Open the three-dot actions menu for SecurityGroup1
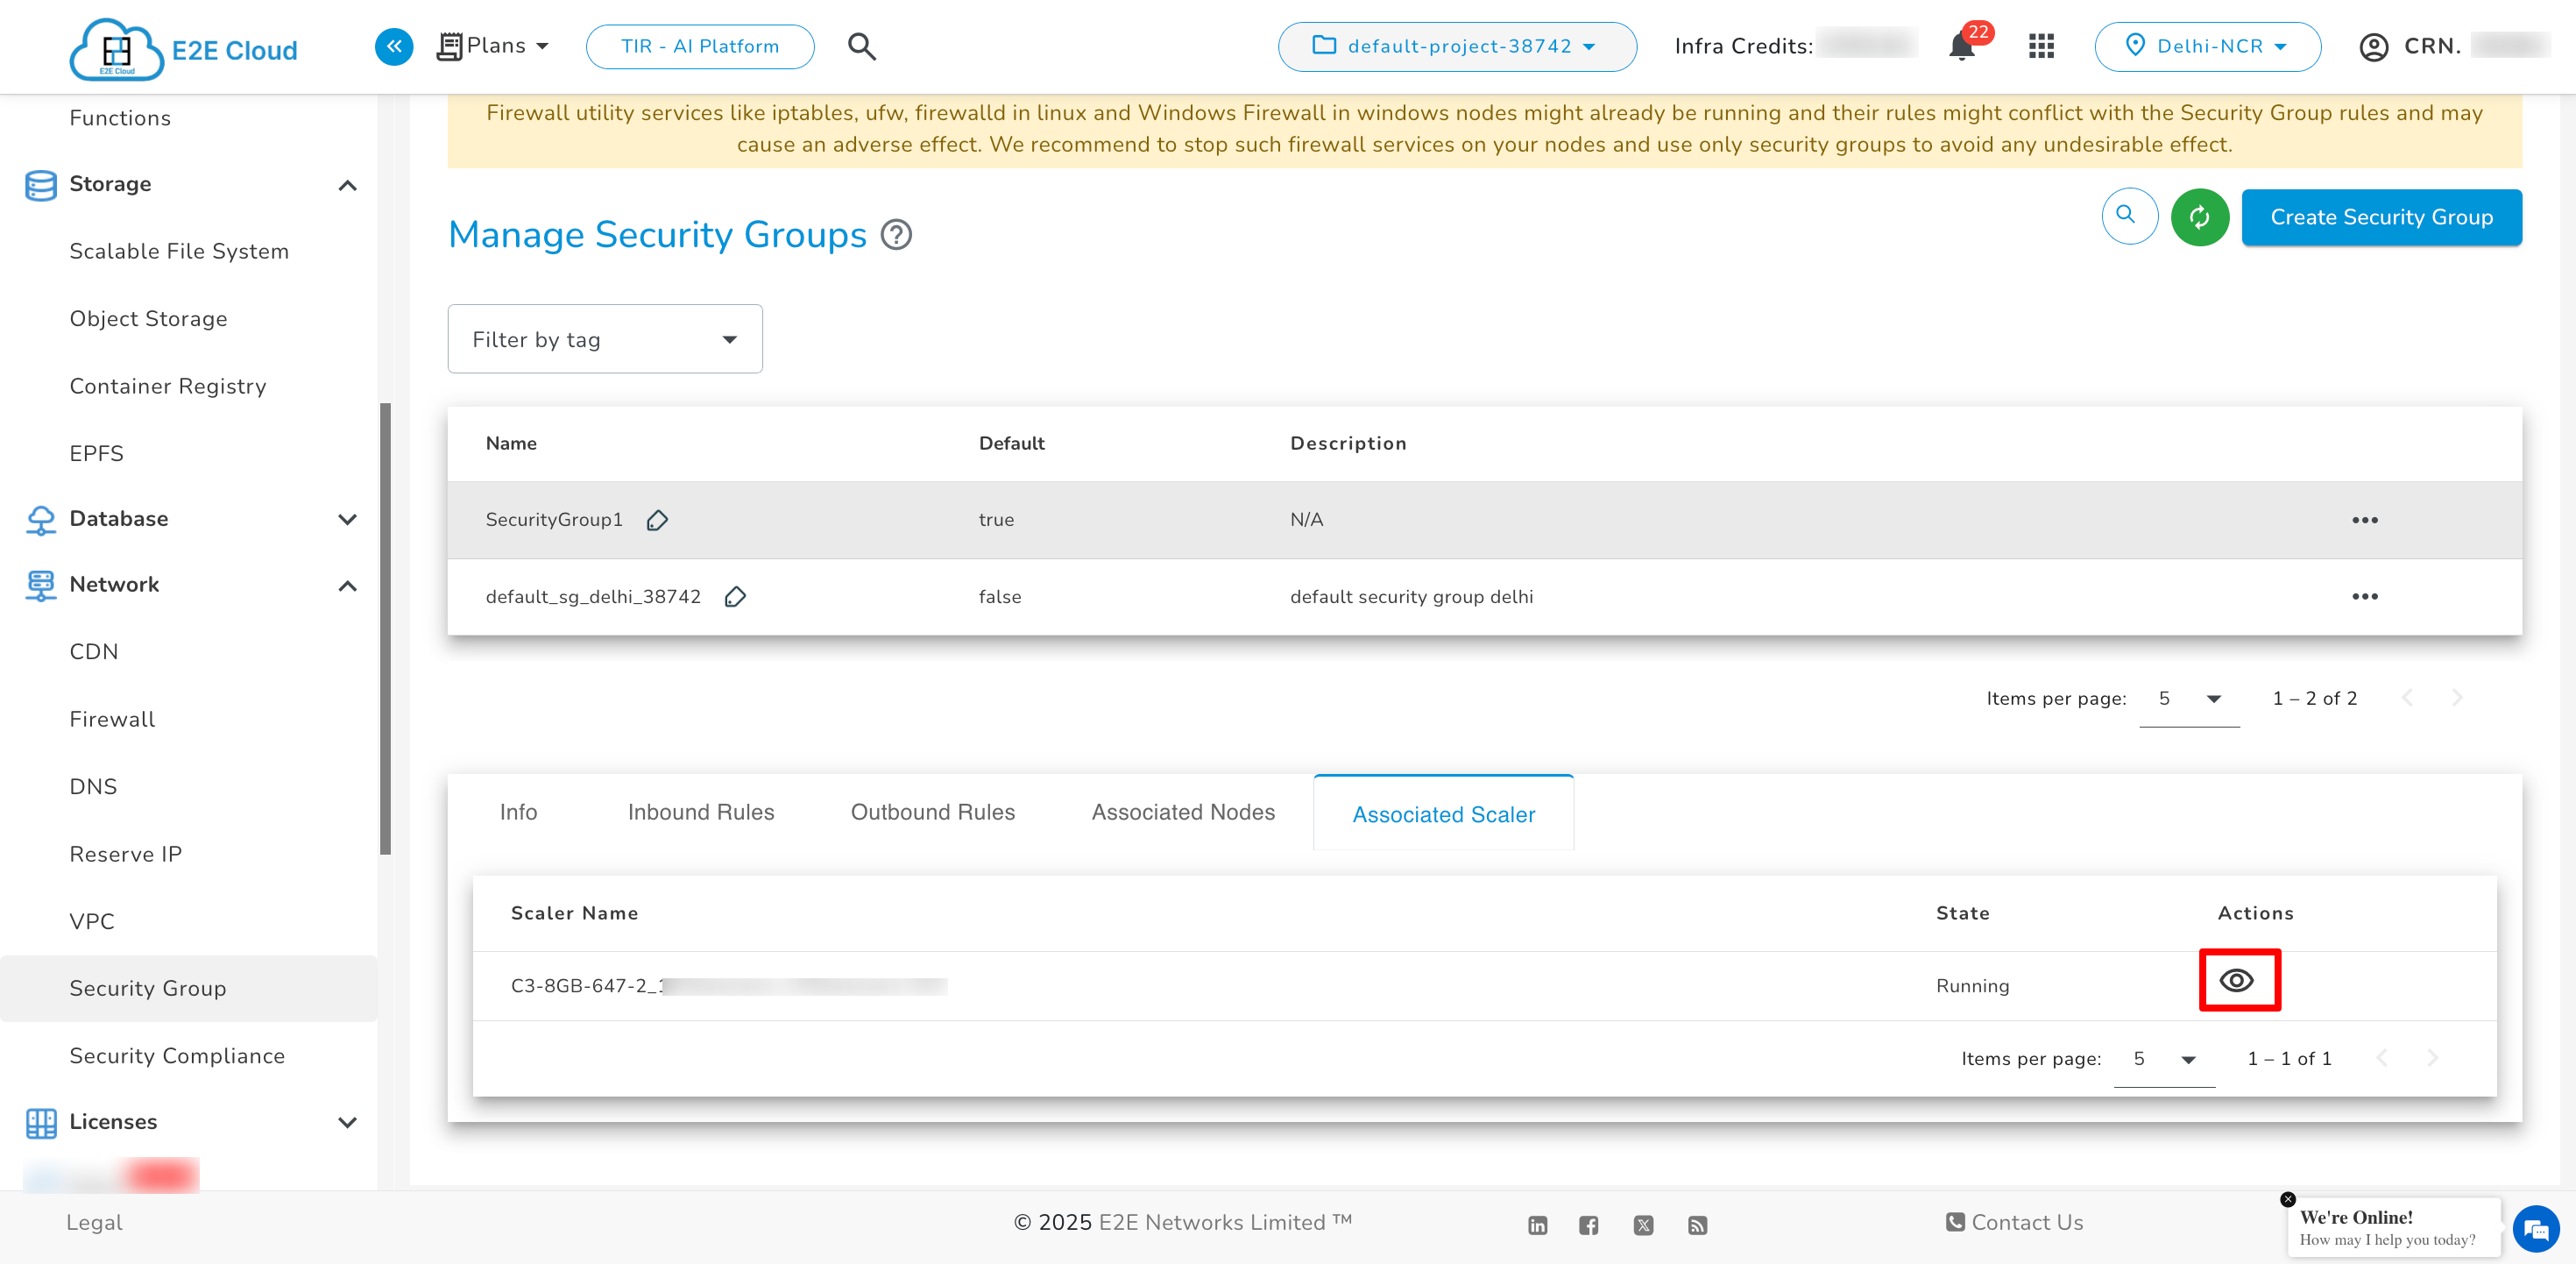Screen dimensions: 2576x1264 pos(2364,520)
